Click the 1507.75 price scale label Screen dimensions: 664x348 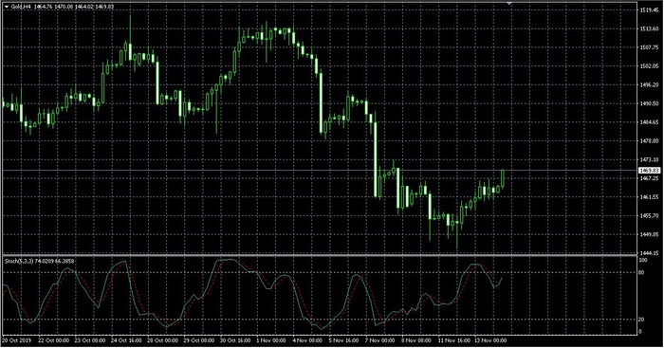click(x=649, y=47)
